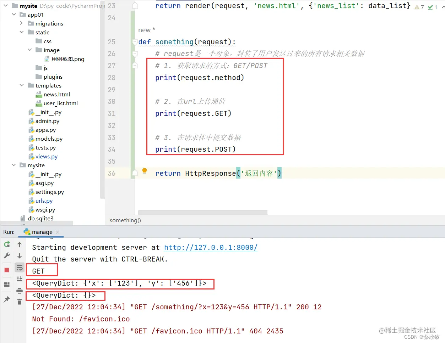Select the css folder
The width and height of the screenshot is (445, 343).
(47, 41)
